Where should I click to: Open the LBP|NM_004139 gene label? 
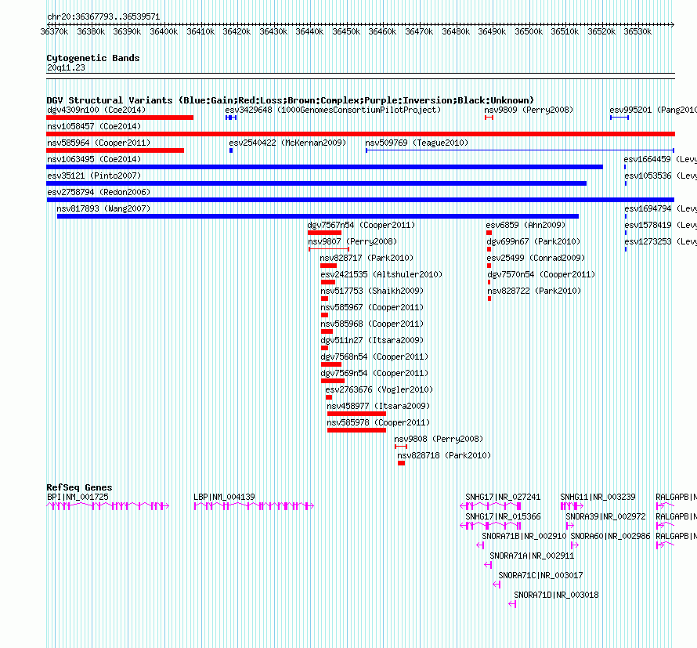point(224,497)
